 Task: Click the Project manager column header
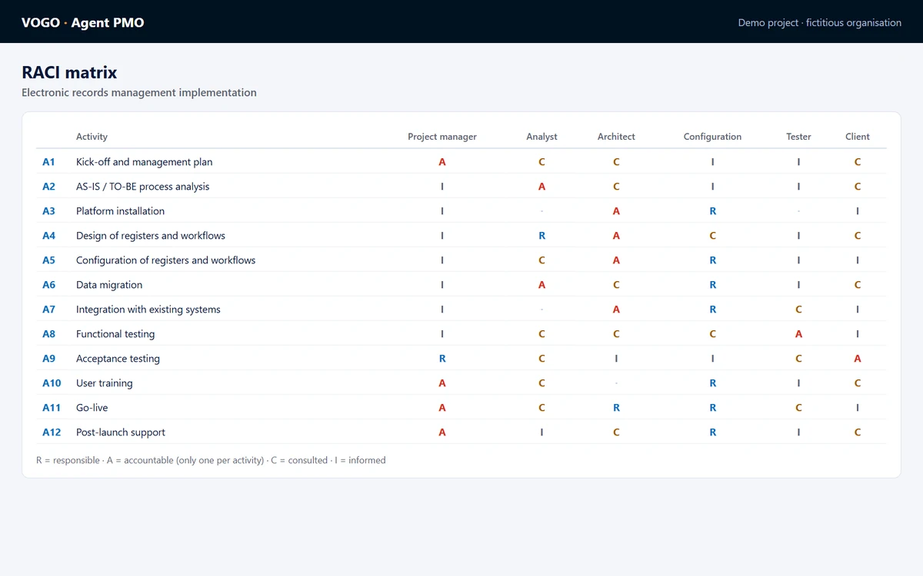(x=442, y=137)
